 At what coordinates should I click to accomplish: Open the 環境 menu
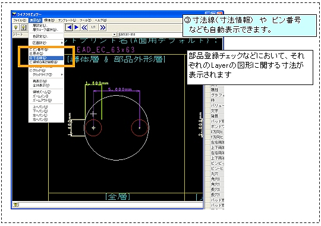[49, 20]
